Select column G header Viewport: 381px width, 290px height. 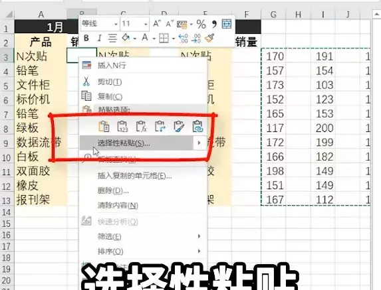pyautogui.click(x=273, y=15)
